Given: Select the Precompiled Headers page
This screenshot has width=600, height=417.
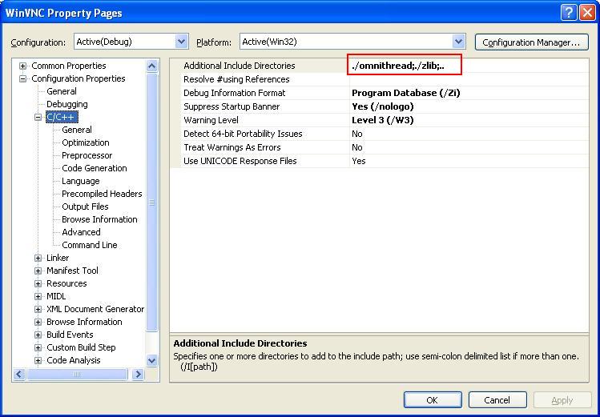Looking at the screenshot, I should [102, 194].
